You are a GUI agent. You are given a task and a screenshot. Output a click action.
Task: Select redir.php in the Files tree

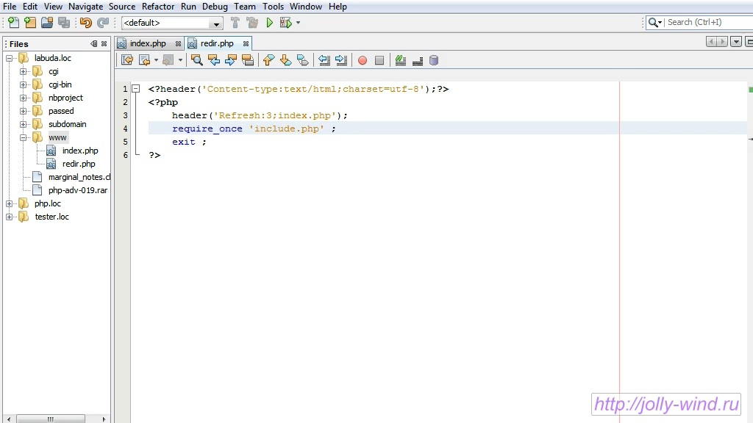tap(79, 164)
